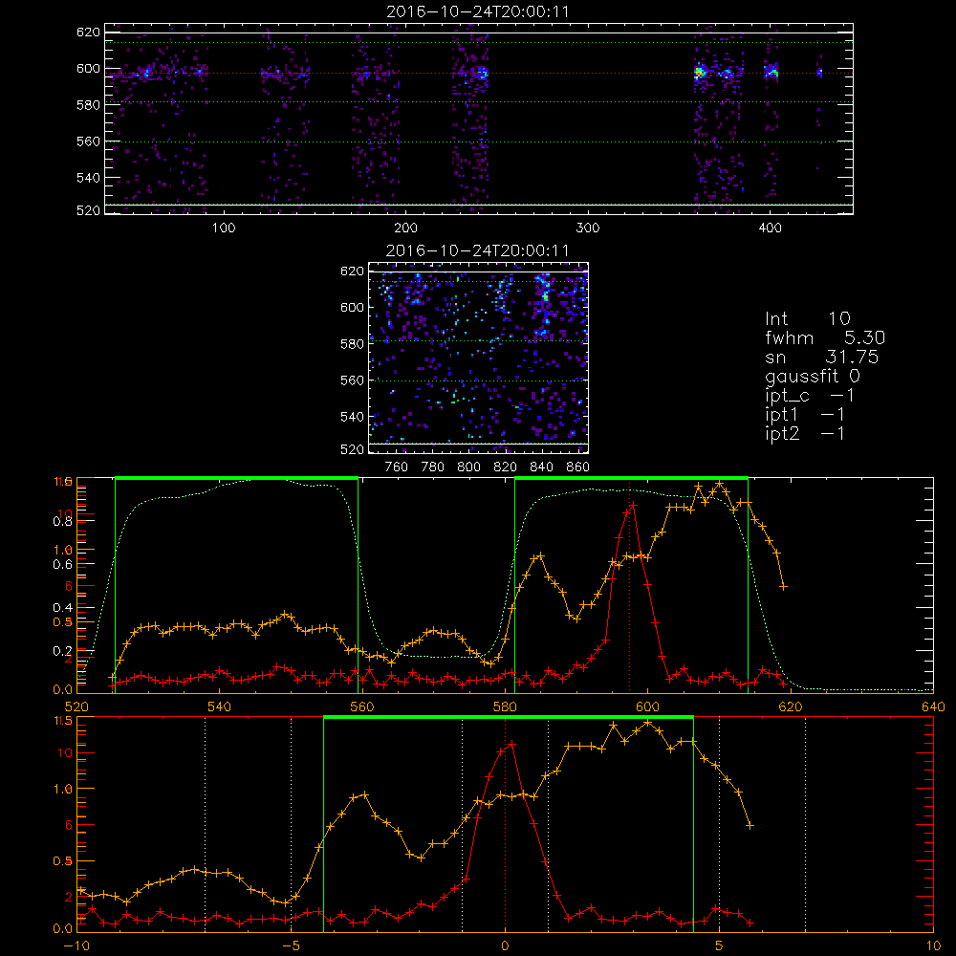Click white y-axis label 0.4 in profile plot
Screen dimensions: 956x956
[x=63, y=607]
